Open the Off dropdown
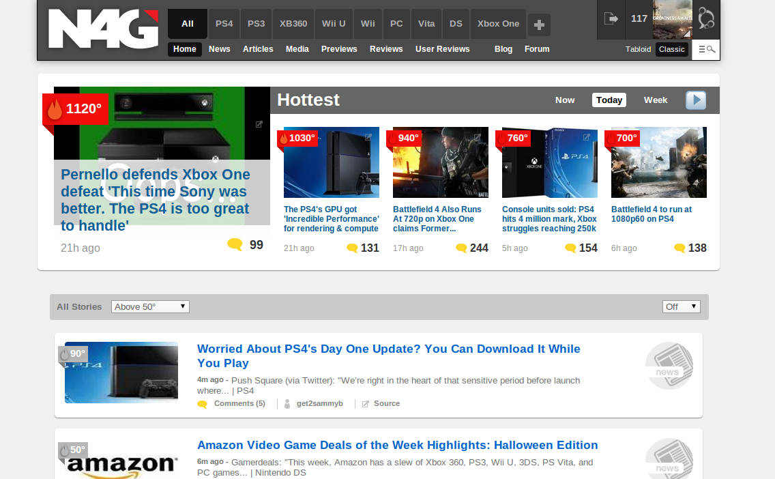The height and width of the screenshot is (479, 775). coord(682,307)
